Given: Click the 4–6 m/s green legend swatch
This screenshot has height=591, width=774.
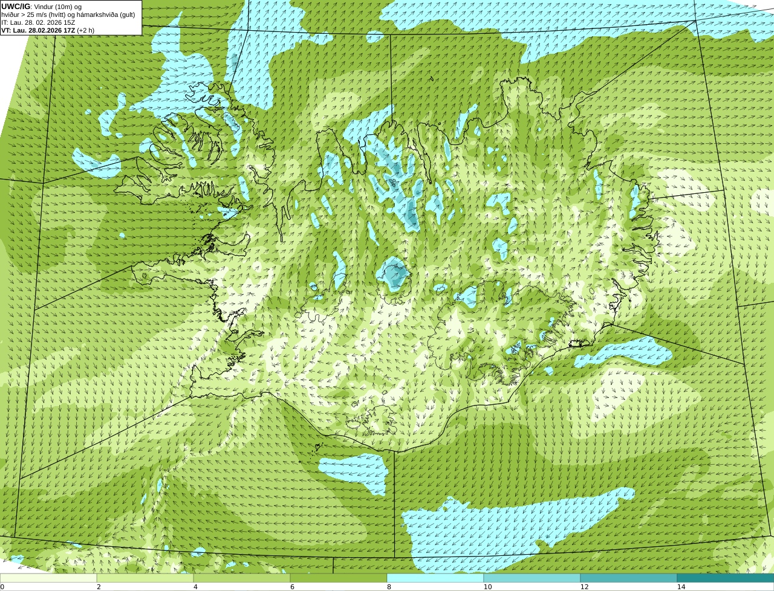Looking at the screenshot, I should click(x=242, y=578).
